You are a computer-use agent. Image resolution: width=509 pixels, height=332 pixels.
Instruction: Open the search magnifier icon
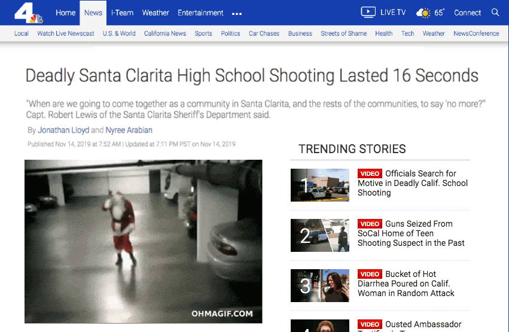point(495,13)
